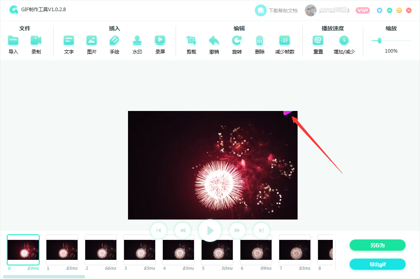The height and width of the screenshot is (279, 420).
Task: Select frame 5 thumbnail (50ms)
Action: point(217,250)
